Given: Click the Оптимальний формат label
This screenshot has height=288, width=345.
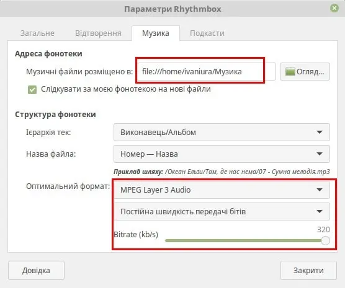Looking at the screenshot, I should point(68,186).
